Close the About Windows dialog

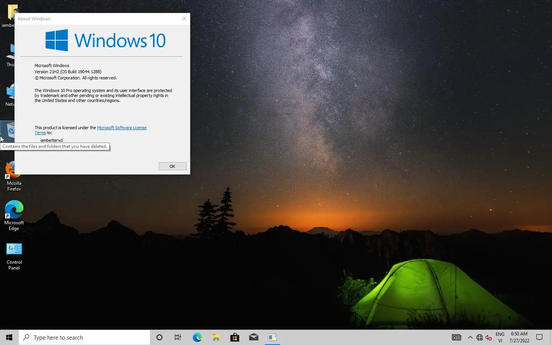[184, 18]
